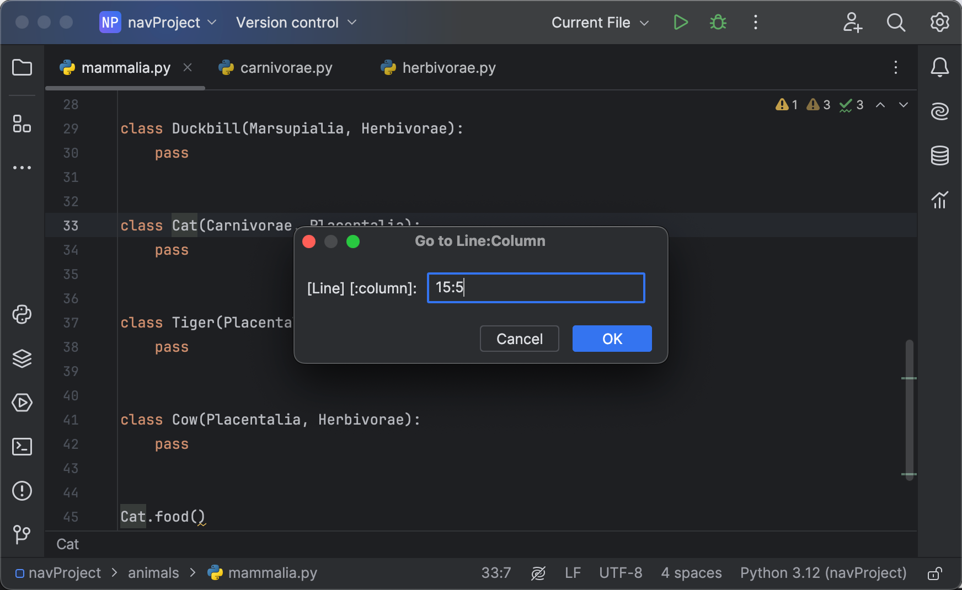
Task: Open the Current File run configuration dropdown
Action: pyautogui.click(x=600, y=23)
